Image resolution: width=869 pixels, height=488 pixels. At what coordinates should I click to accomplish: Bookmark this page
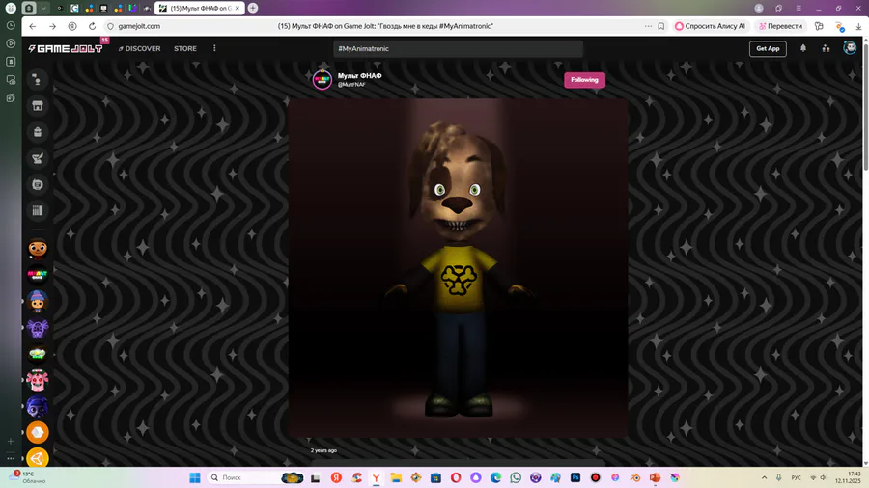click(661, 26)
